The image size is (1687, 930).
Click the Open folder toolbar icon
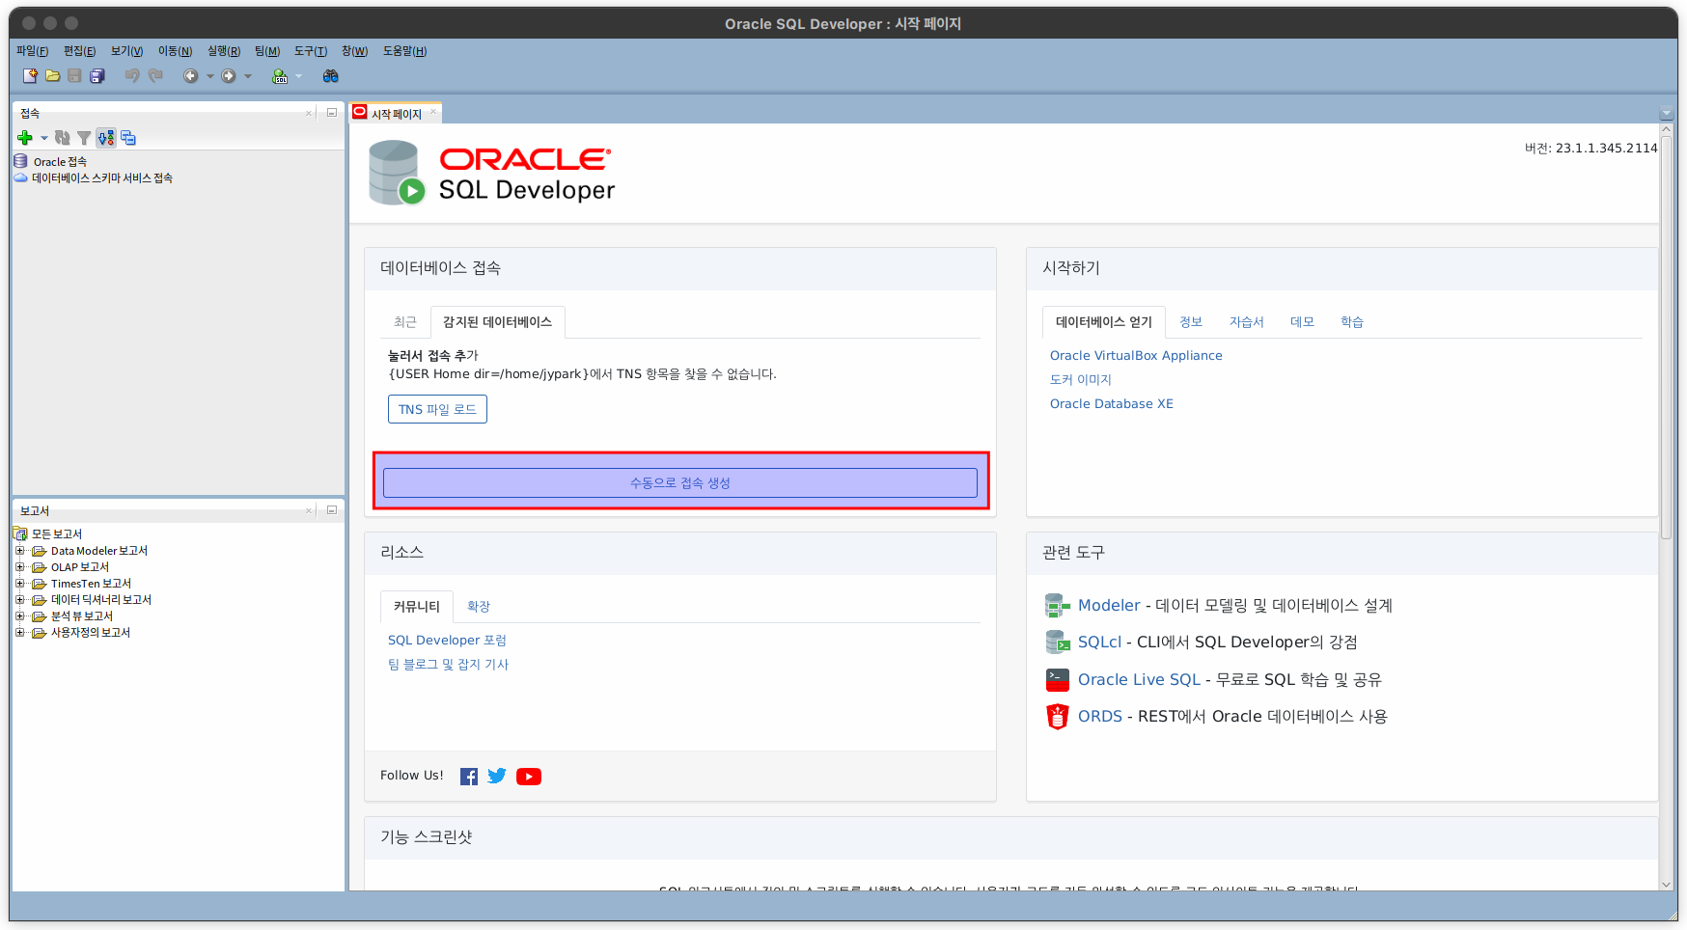click(52, 76)
